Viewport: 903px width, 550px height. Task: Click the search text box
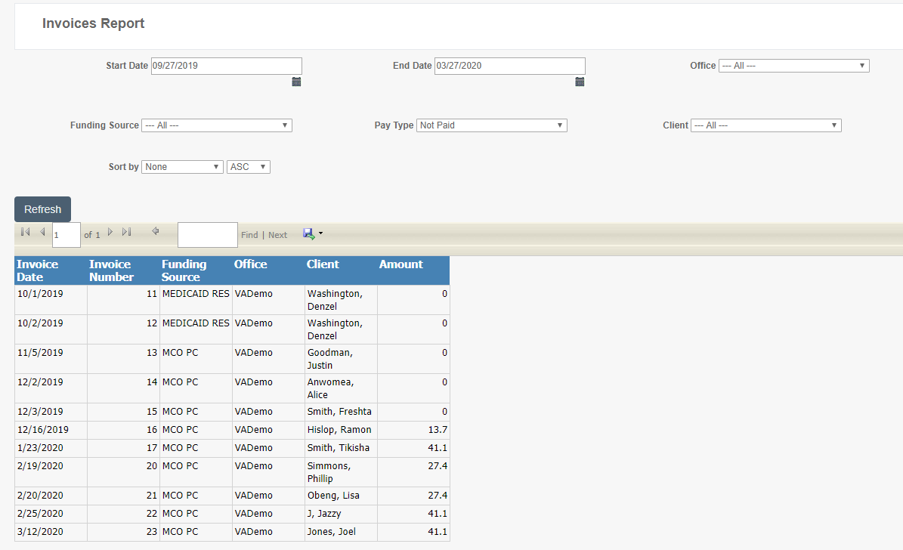[x=207, y=234]
